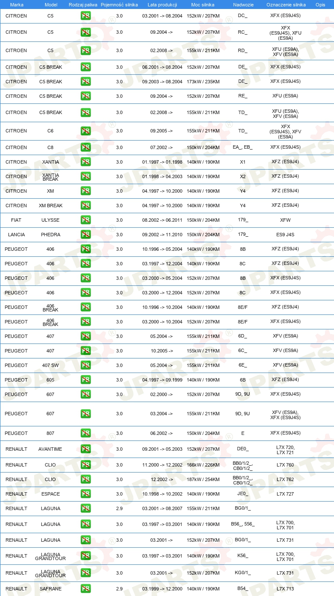
Task: Click the ESPACE model cell
Action: (50, 494)
